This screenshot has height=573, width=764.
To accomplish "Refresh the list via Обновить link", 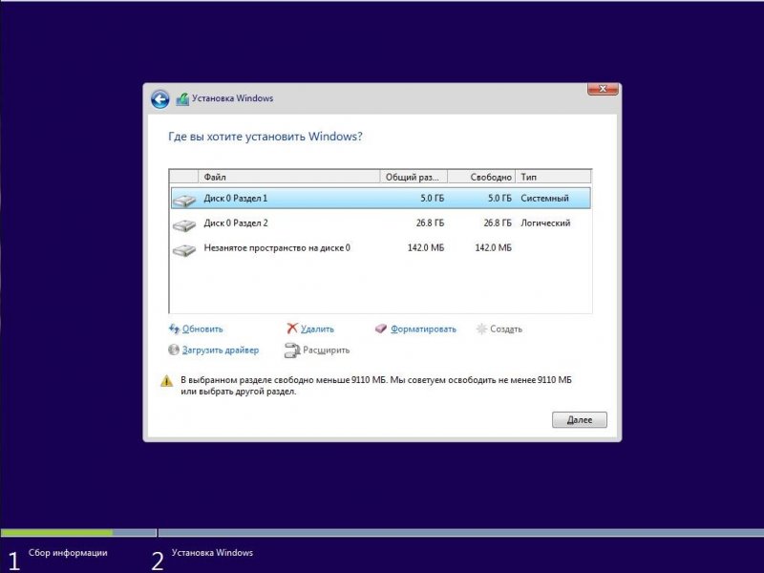I will click(x=202, y=329).
